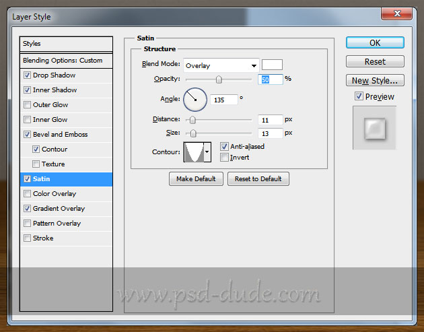The image size is (424, 332).
Task: Click the OK button
Action: coord(375,42)
